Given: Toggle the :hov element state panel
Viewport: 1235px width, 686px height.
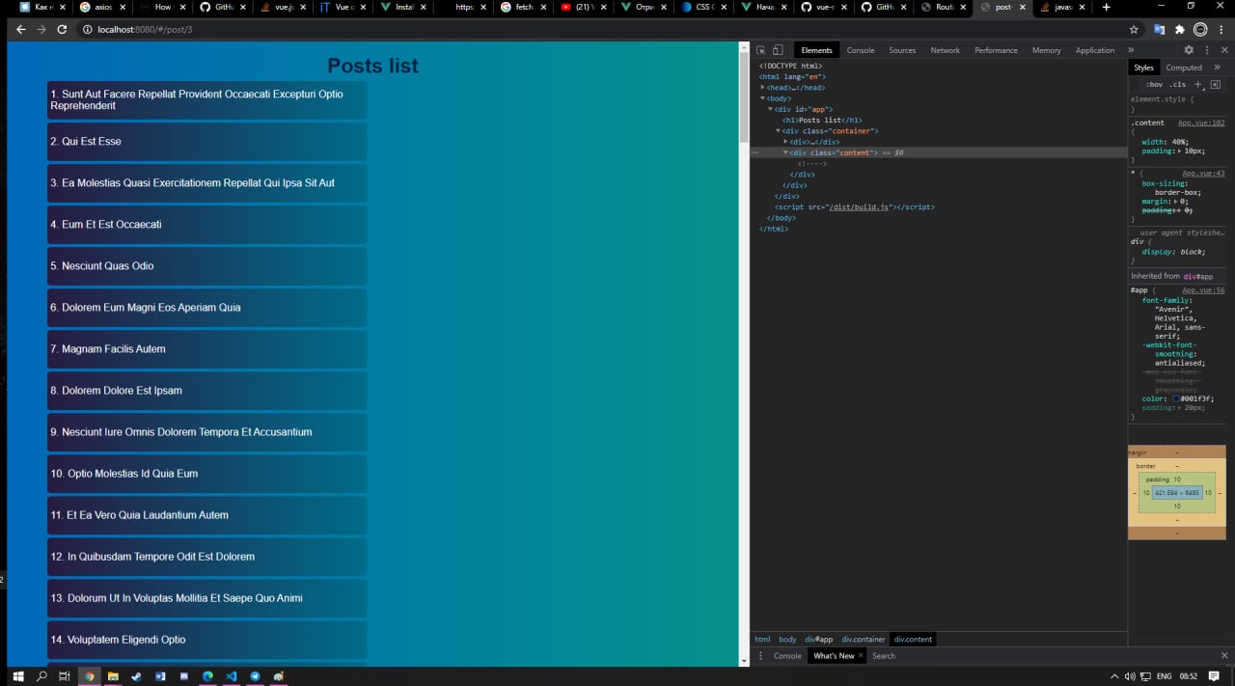Looking at the screenshot, I should (1154, 84).
